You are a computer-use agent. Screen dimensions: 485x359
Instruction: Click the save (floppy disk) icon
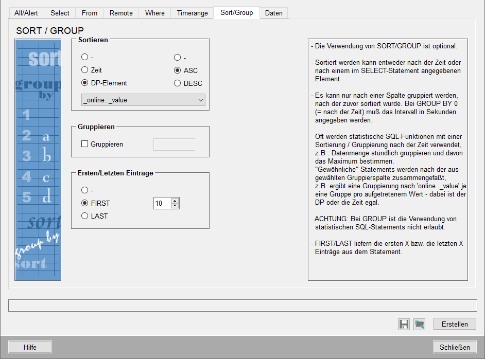click(404, 324)
